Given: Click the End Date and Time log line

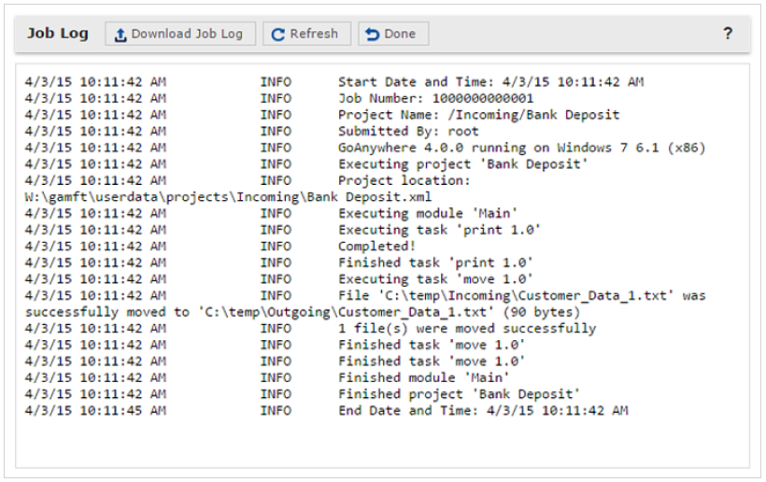Looking at the screenshot, I should coord(326,410).
